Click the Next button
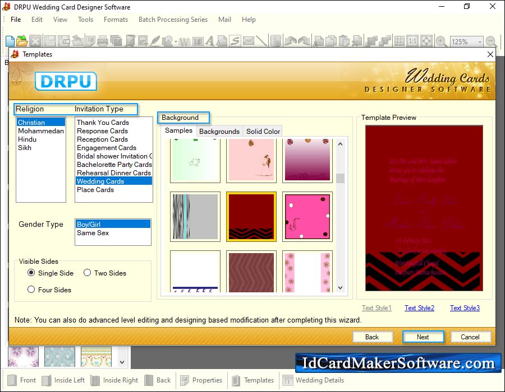Viewport: 505px width, 392px height. coord(423,337)
